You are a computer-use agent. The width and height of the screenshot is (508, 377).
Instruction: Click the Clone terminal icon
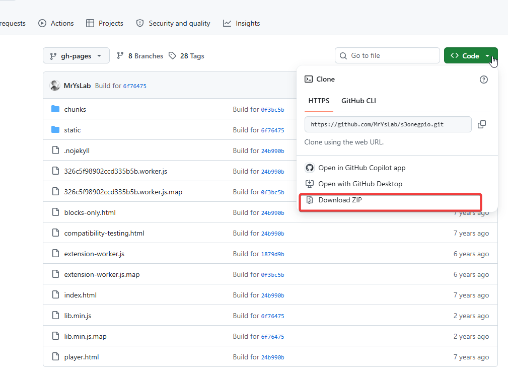point(309,79)
